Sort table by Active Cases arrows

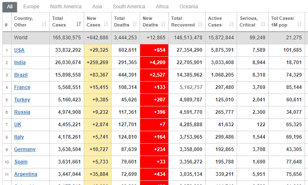[x=232, y=24]
